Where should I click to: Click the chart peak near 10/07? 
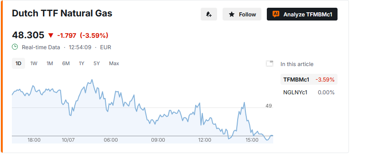pyautogui.click(x=92, y=80)
